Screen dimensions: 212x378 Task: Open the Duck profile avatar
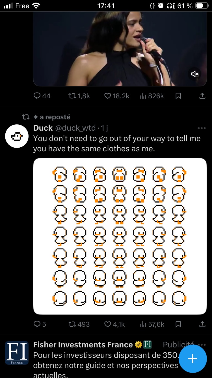pos(17,136)
